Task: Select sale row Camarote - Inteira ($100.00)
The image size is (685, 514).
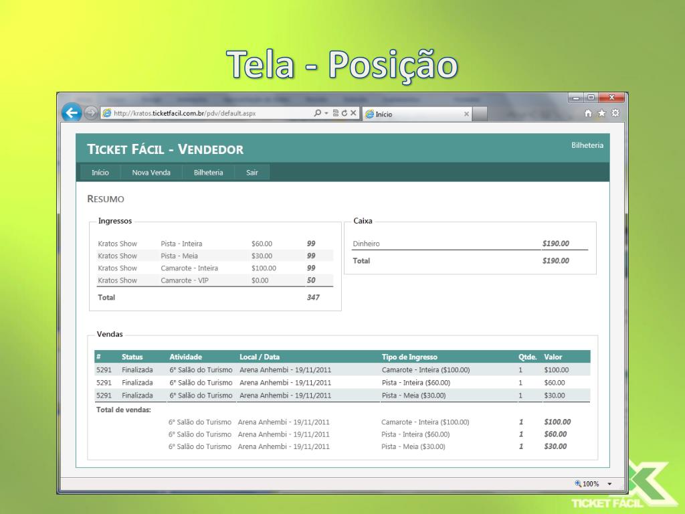Action: (342, 369)
